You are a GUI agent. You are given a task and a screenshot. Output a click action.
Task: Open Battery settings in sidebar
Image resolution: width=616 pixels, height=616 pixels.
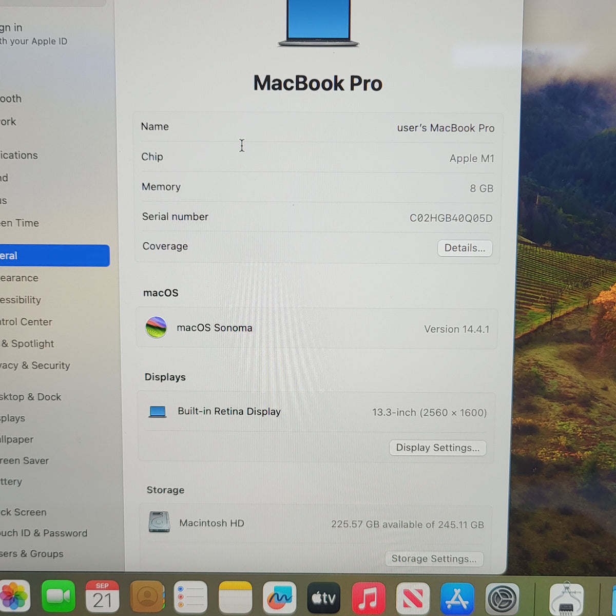pyautogui.click(x=11, y=482)
